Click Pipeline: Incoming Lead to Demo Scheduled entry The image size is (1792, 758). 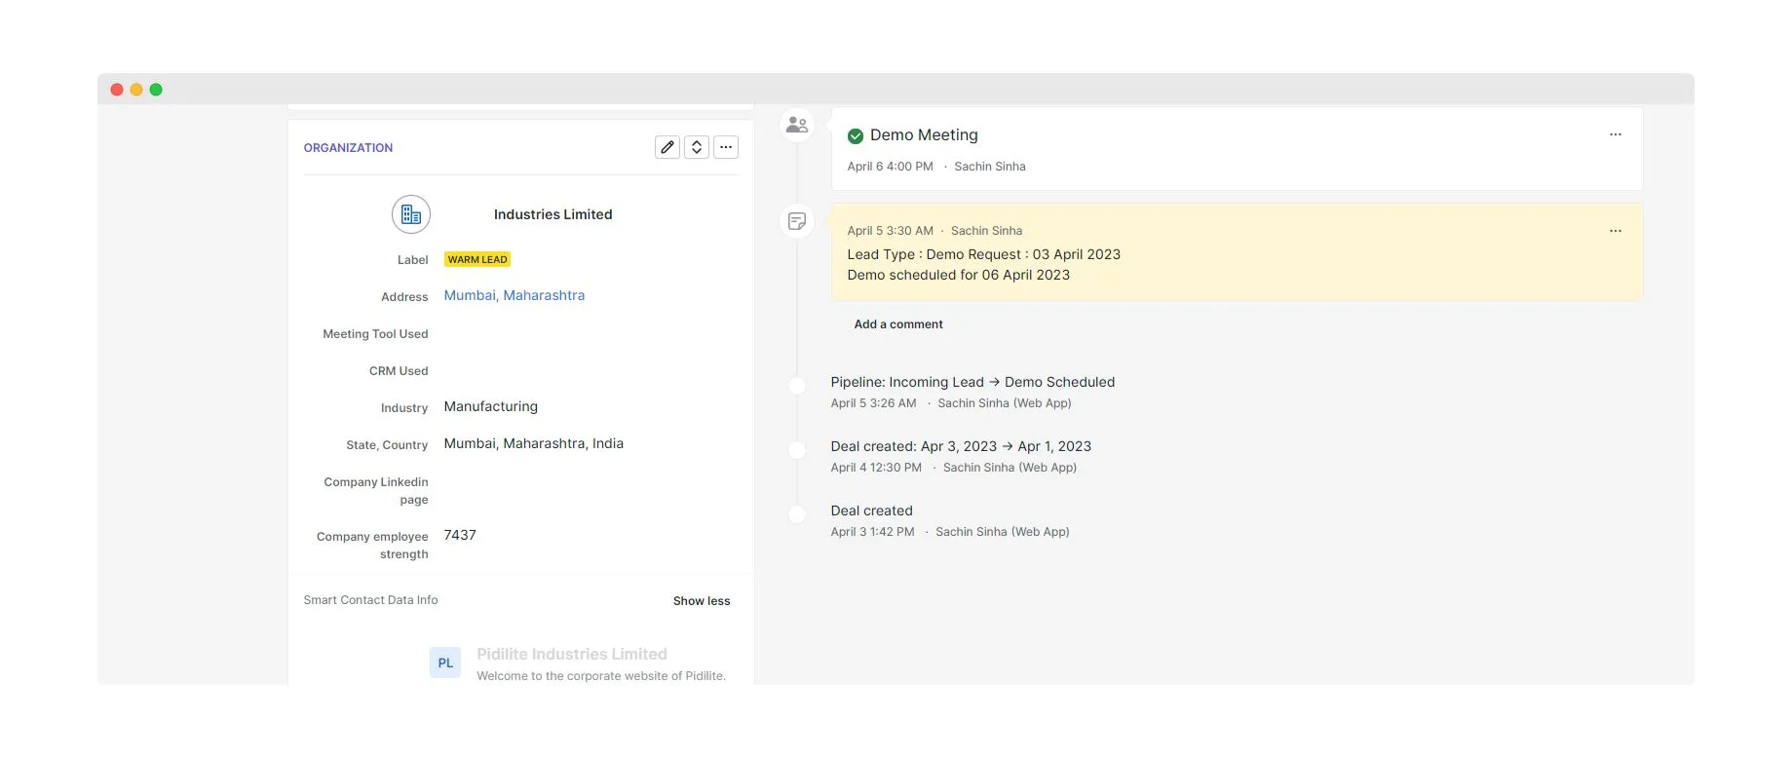point(972,382)
